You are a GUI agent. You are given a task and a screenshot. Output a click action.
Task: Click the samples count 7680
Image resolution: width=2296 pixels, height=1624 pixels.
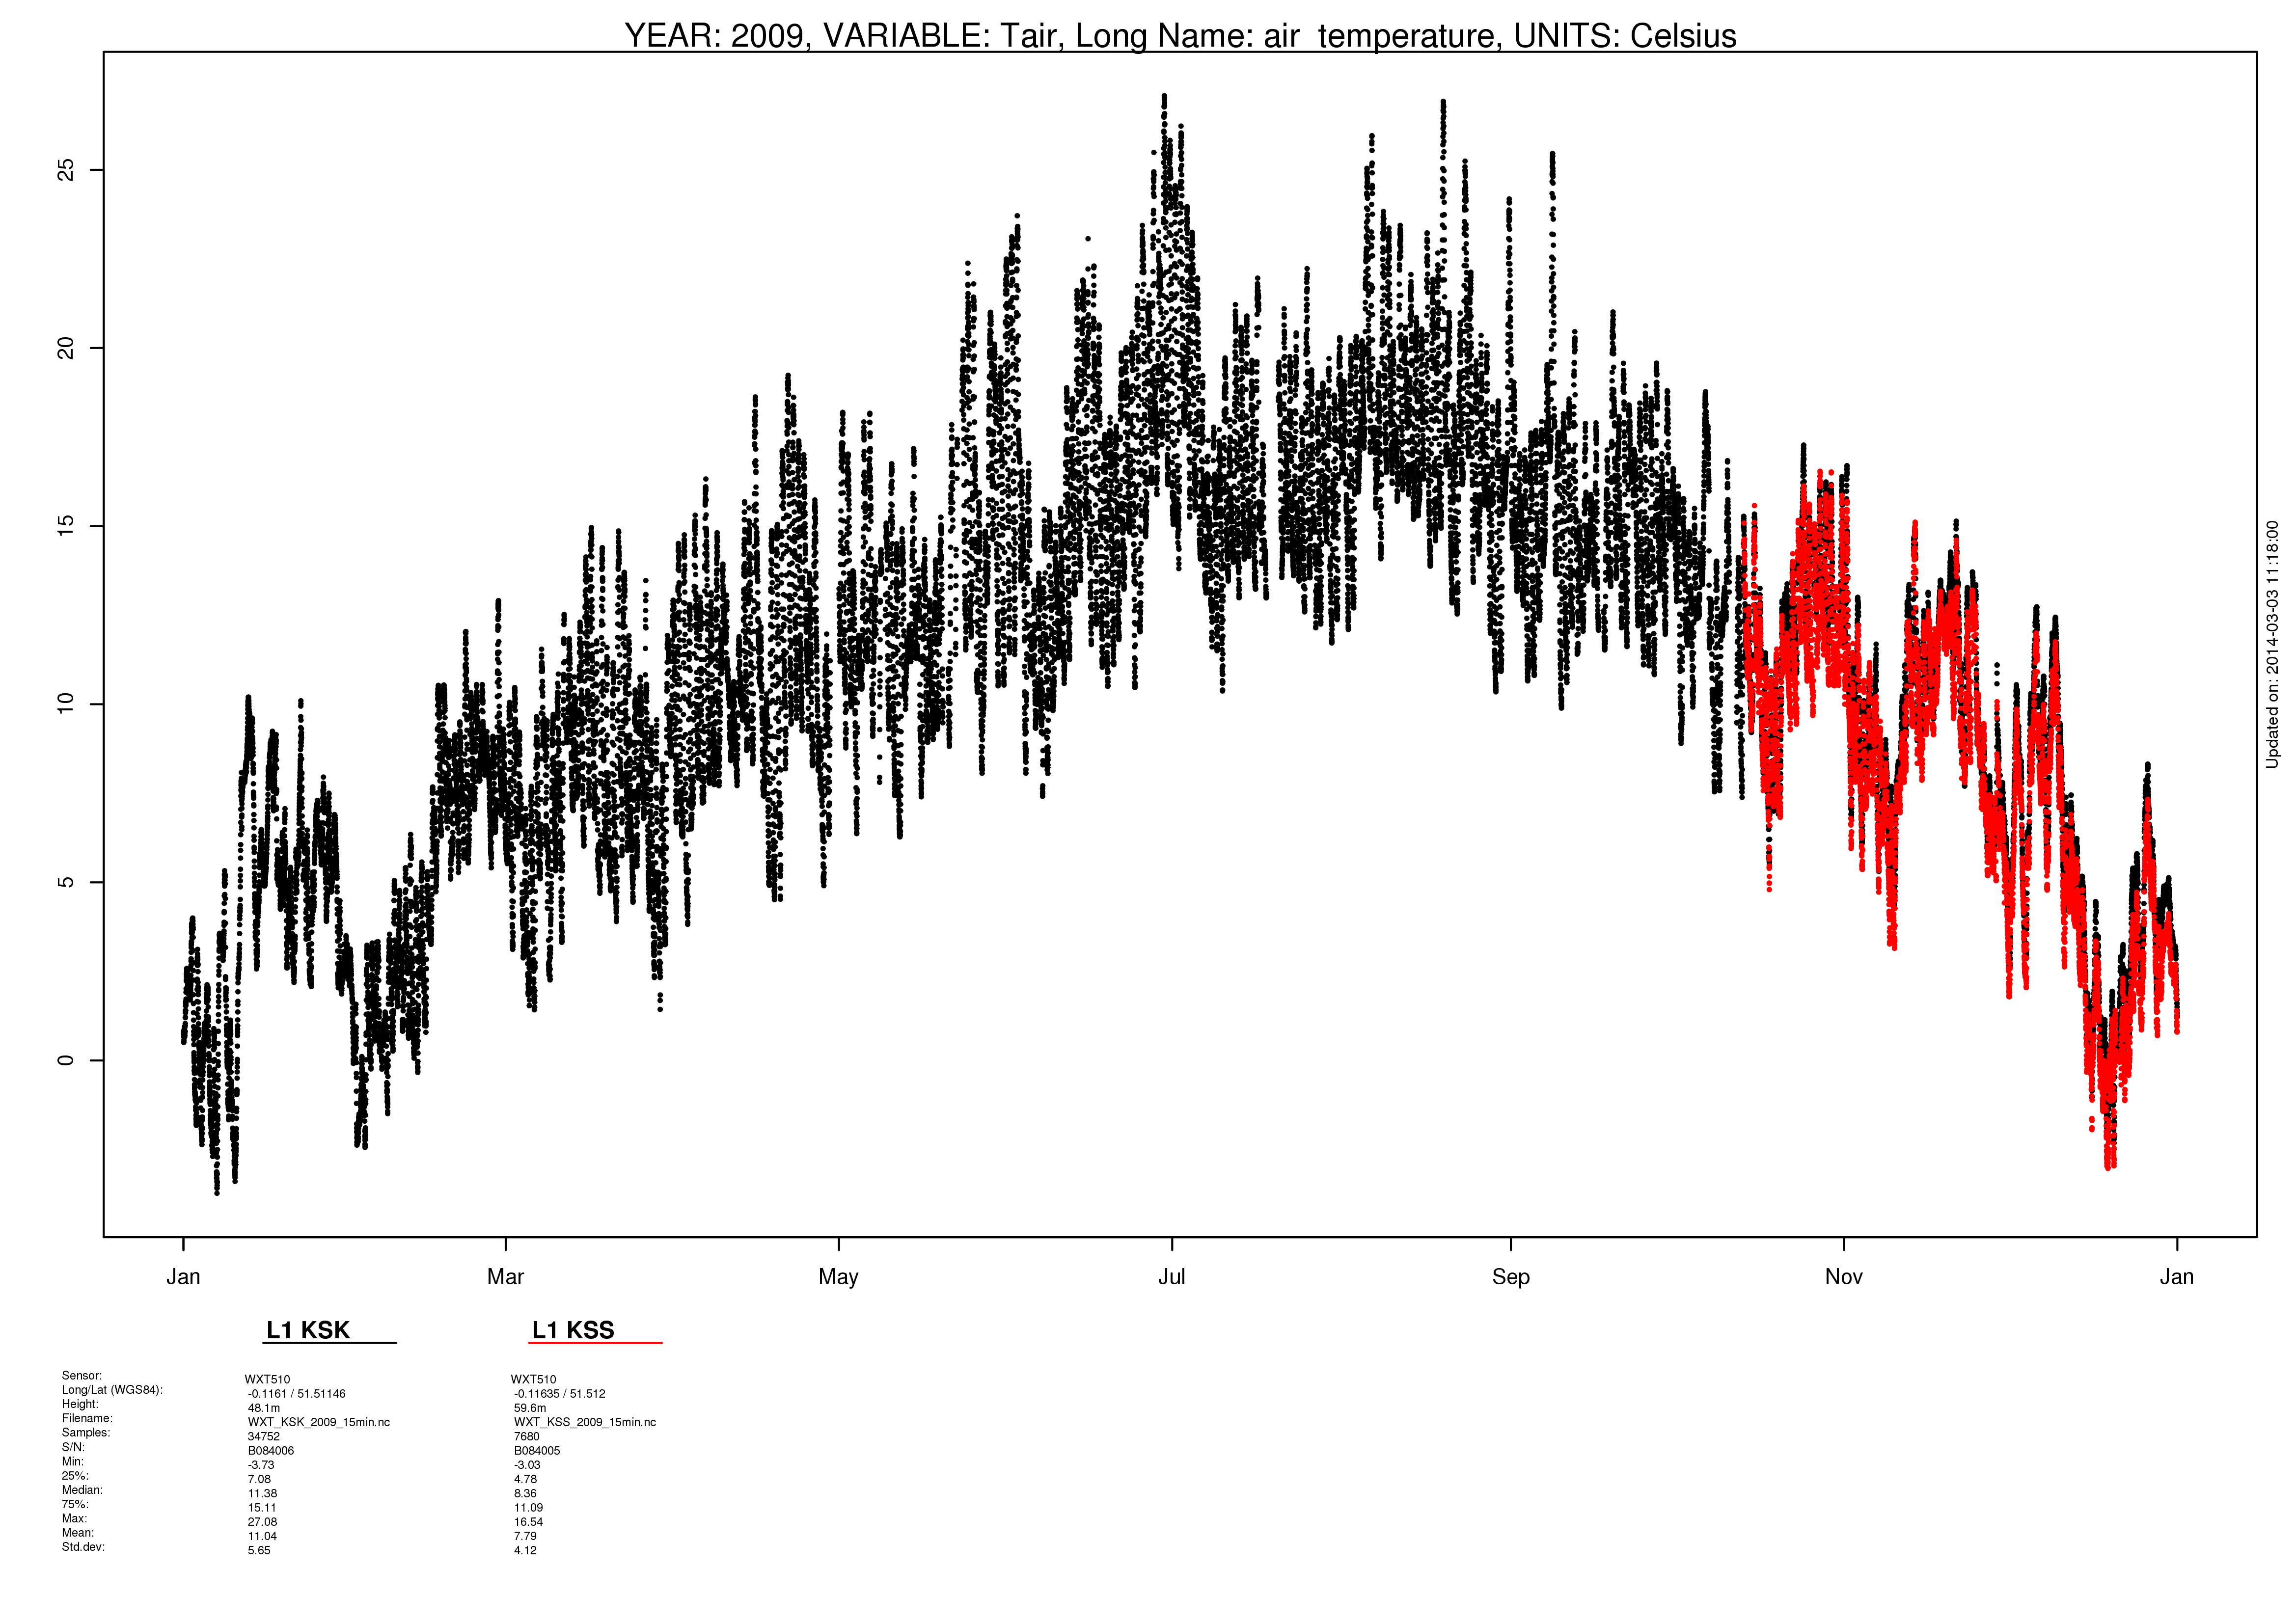(527, 1436)
